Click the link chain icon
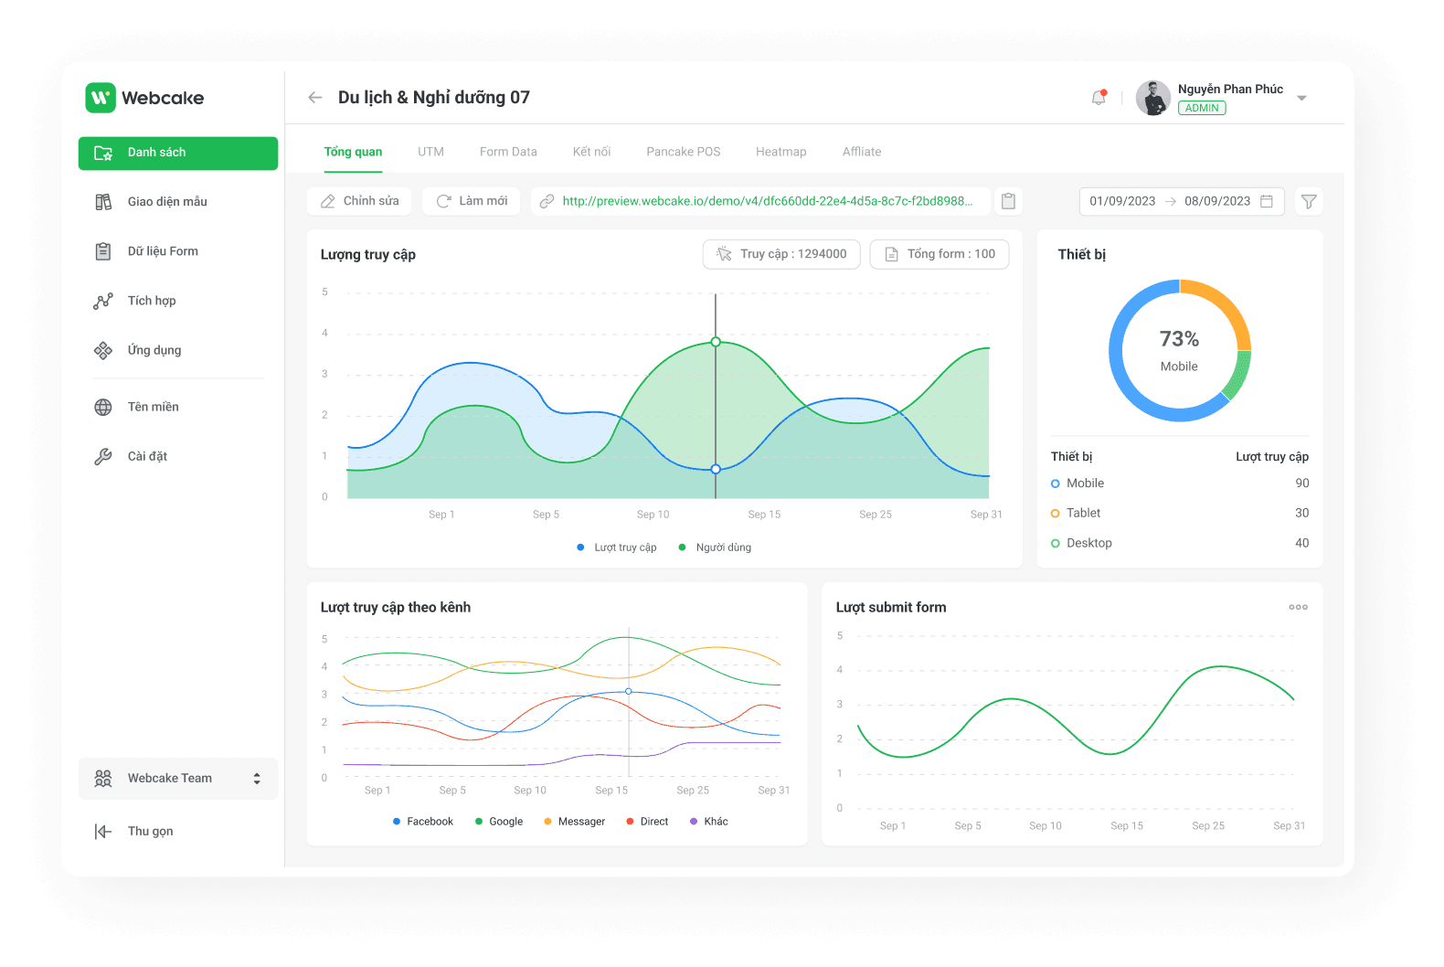The width and height of the screenshot is (1444, 967). (547, 201)
